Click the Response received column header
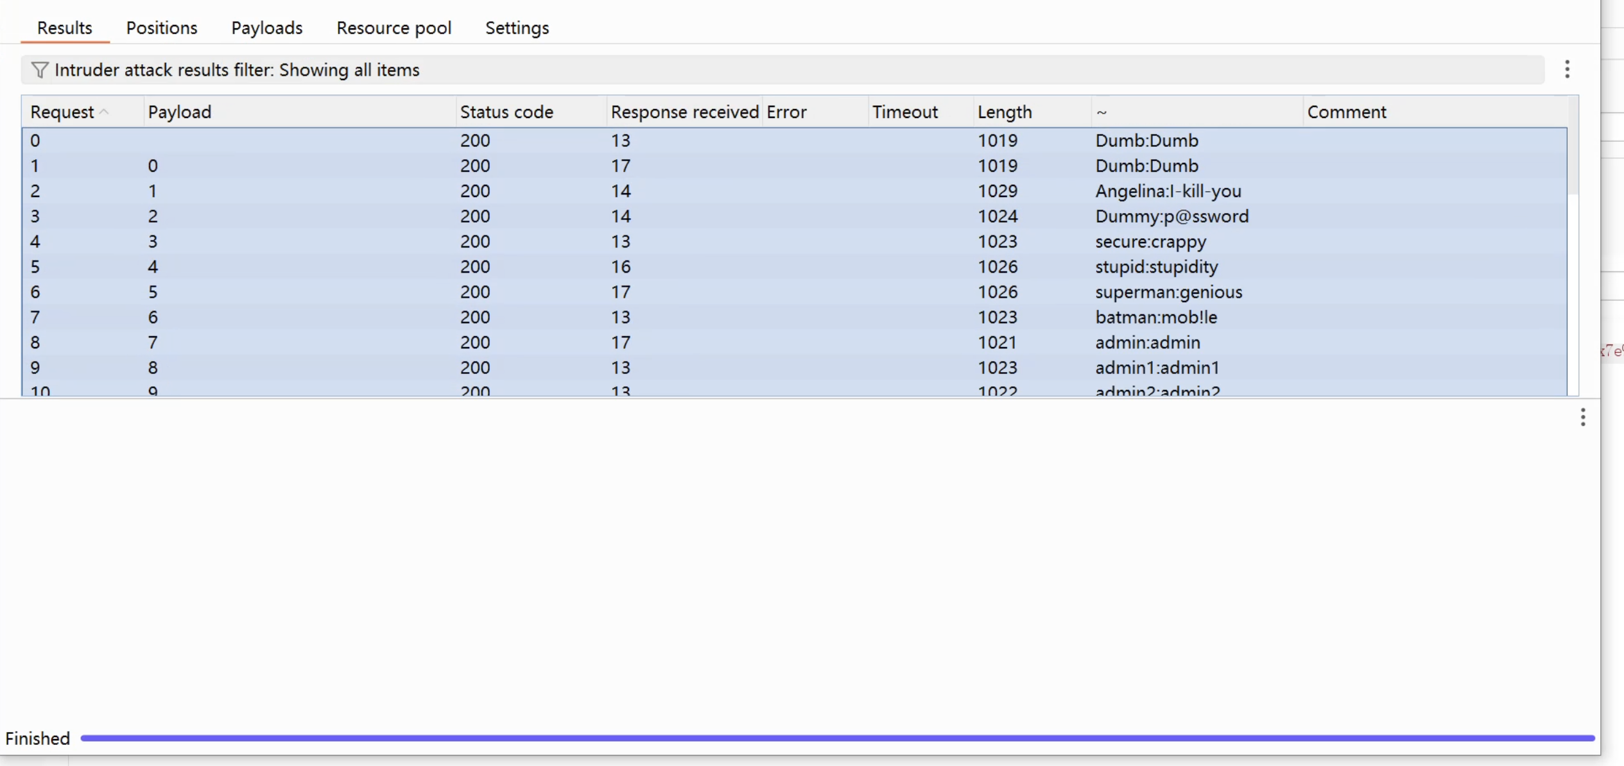The height and width of the screenshot is (766, 1624). [x=684, y=112]
